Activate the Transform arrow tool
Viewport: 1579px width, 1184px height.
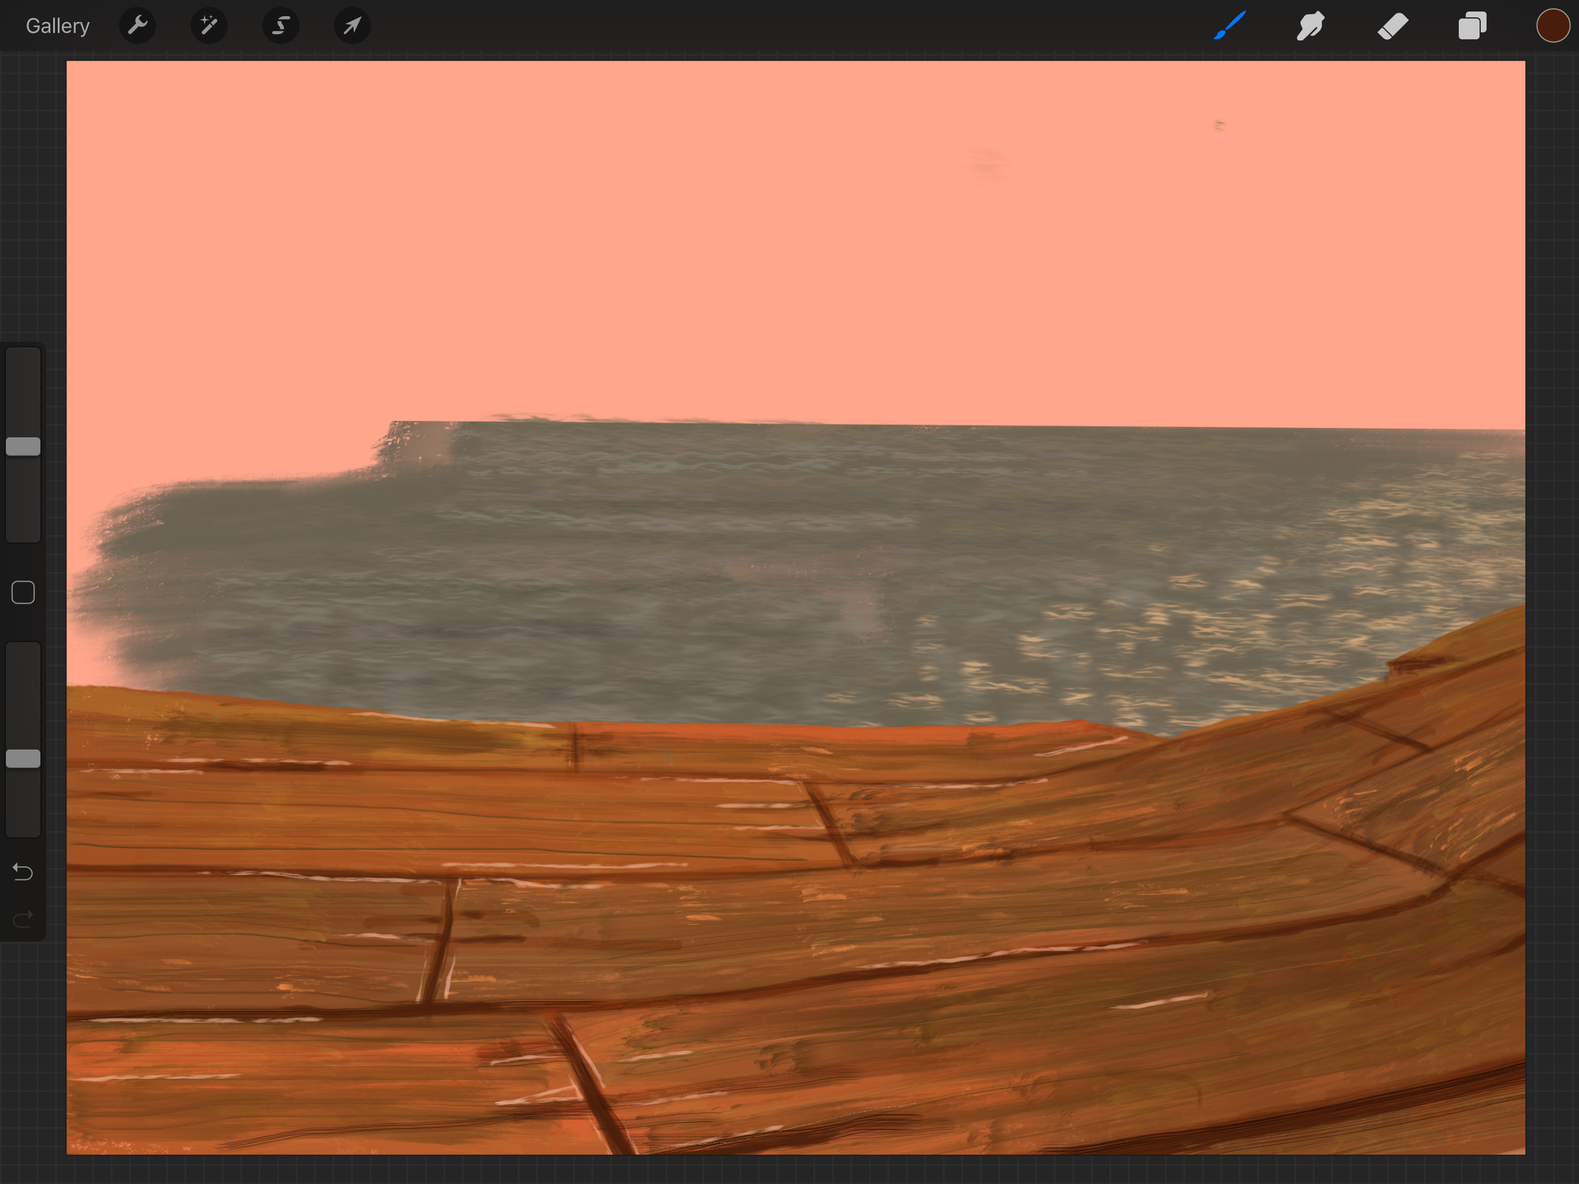pos(353,25)
